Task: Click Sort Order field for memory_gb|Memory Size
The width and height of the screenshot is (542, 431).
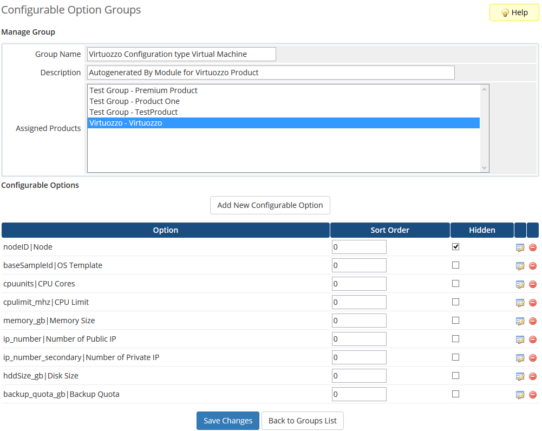Action: coord(359,321)
